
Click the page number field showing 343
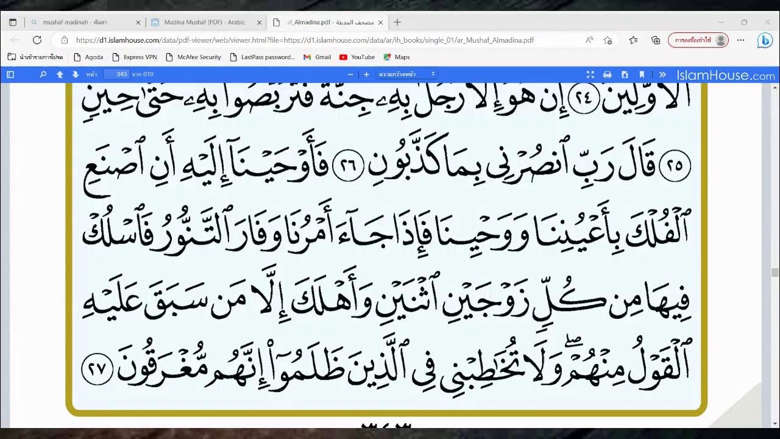[x=116, y=74]
